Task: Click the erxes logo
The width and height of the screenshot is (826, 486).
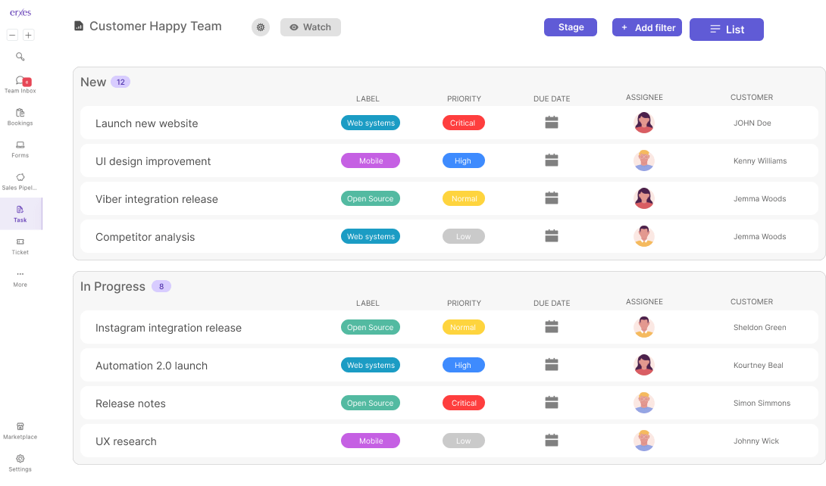Action: tap(20, 13)
